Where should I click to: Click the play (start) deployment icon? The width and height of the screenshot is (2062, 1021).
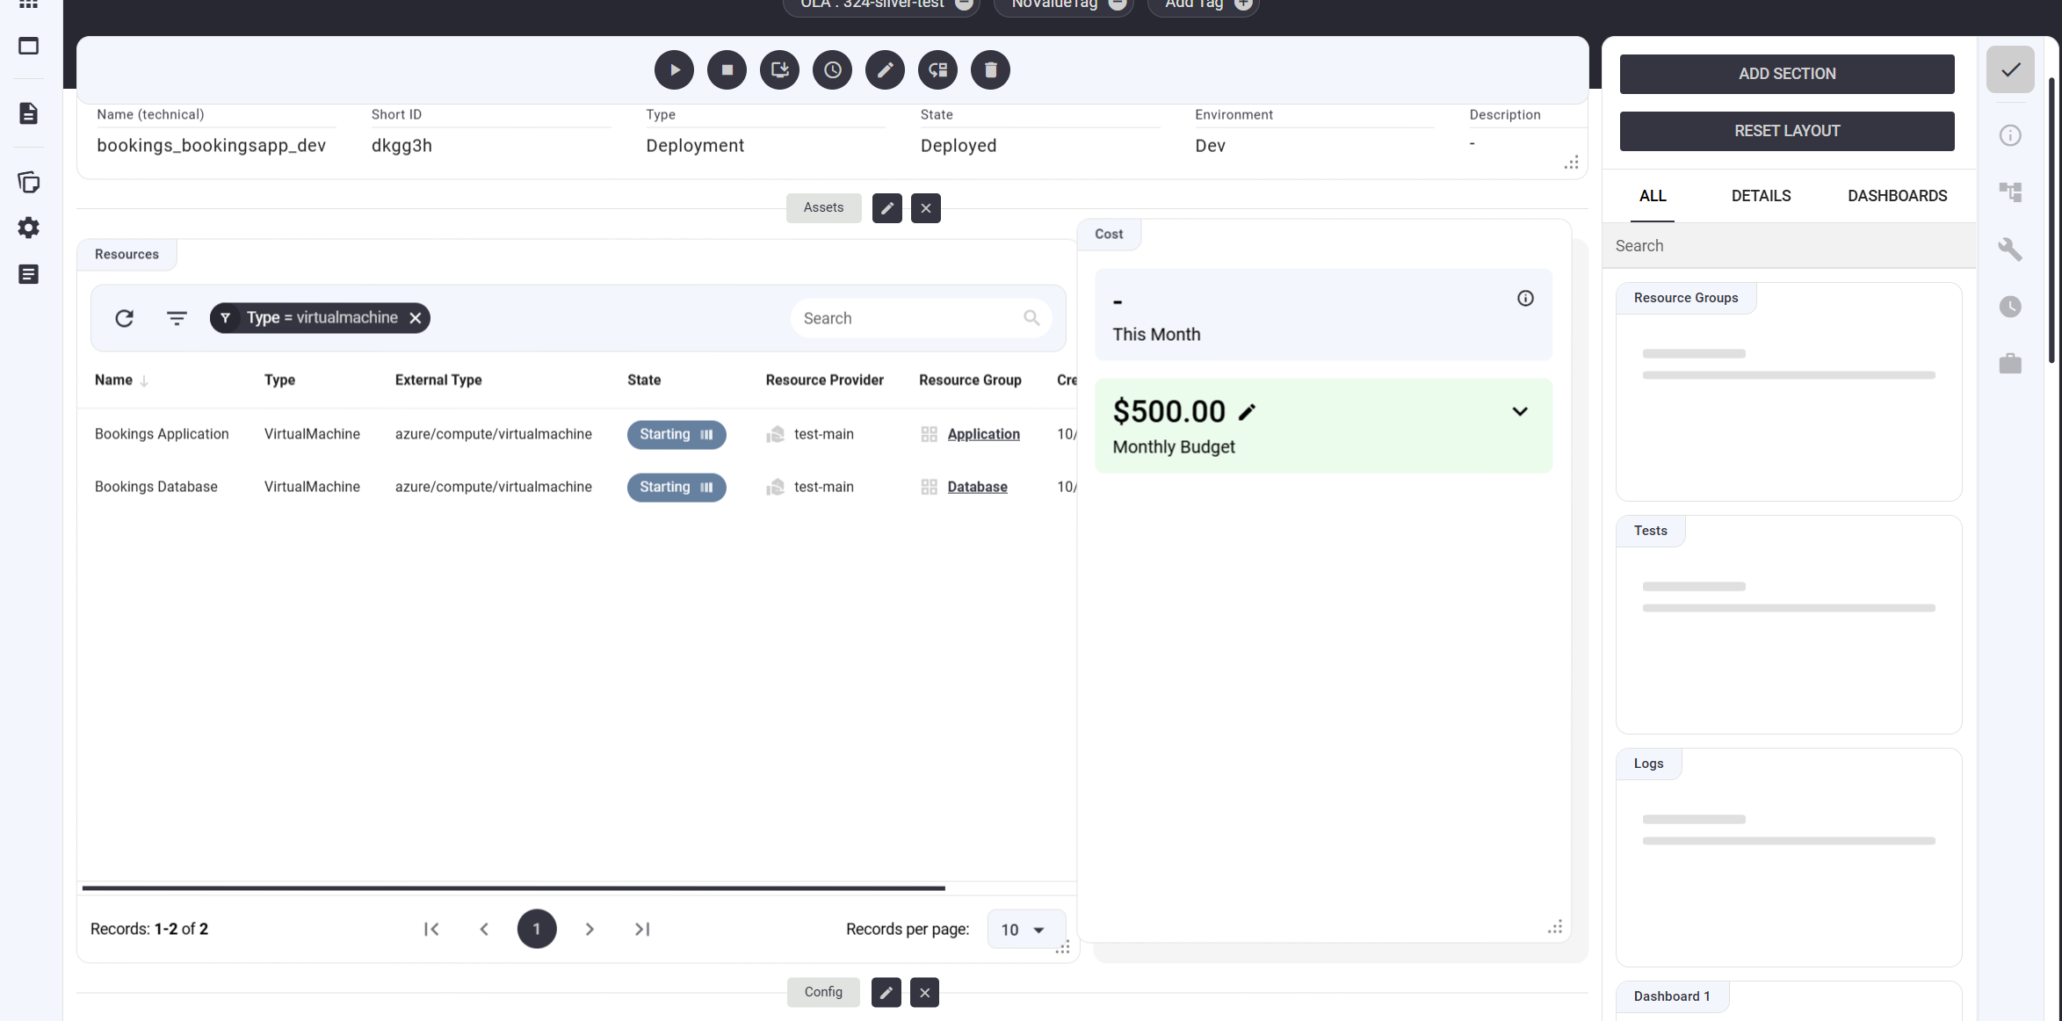pos(674,70)
